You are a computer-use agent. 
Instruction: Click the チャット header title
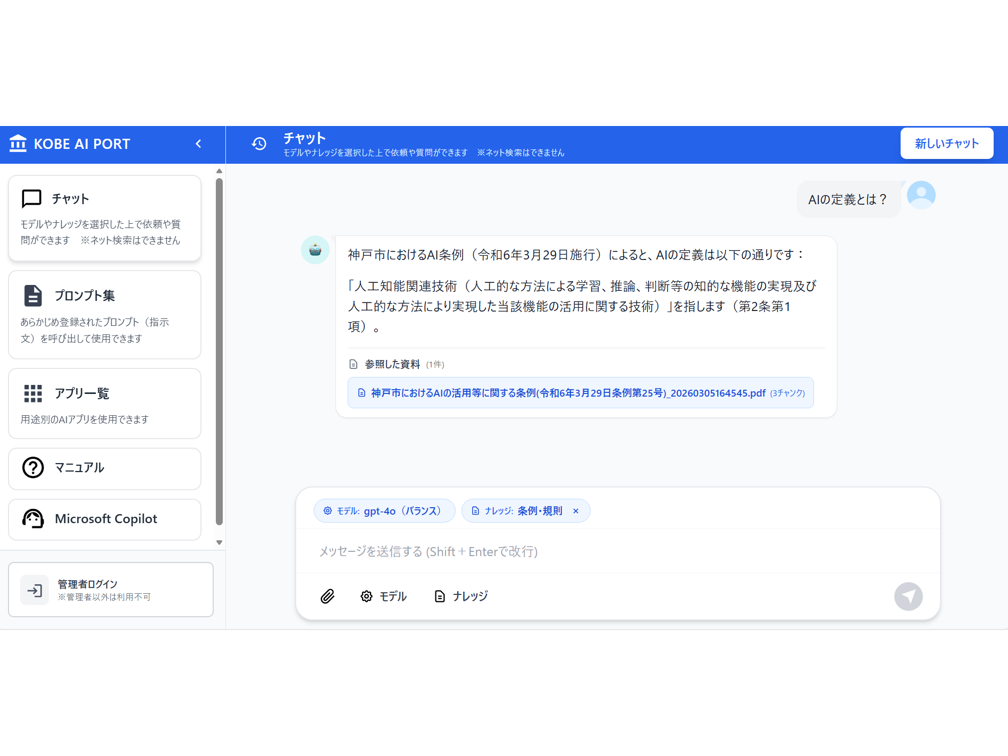point(305,138)
